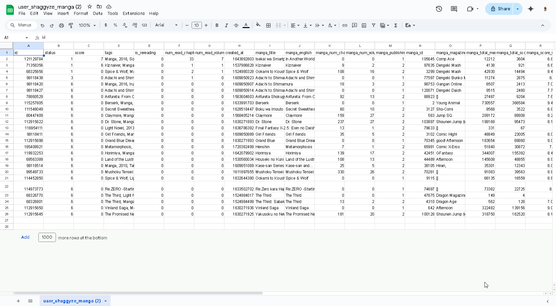Open the fill color picker
The height and width of the screenshot is (306, 556).
pyautogui.click(x=258, y=25)
